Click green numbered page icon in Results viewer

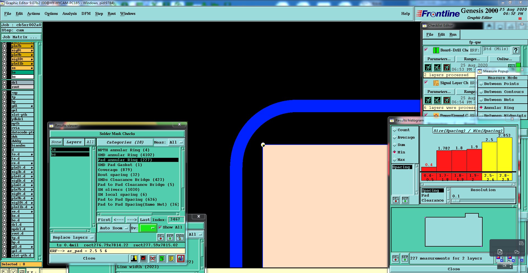click(162, 258)
